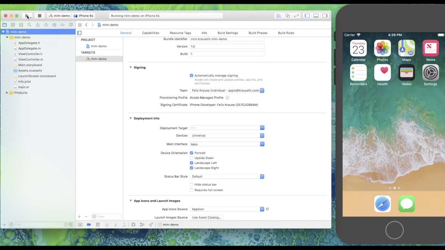Screen dimensions: 445x250
Task: Enable Hide status bar option
Action: 191,185
